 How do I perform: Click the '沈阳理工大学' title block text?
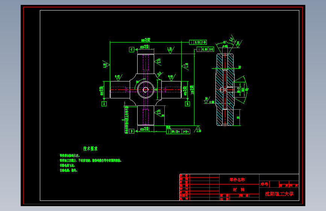click(279, 194)
